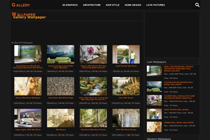This screenshot has width=210, height=140.
Task: Open the search magnifier icon
Action: click(x=197, y=5)
